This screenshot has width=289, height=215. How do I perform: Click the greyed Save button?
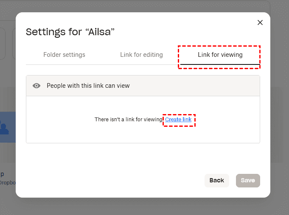coord(248,180)
